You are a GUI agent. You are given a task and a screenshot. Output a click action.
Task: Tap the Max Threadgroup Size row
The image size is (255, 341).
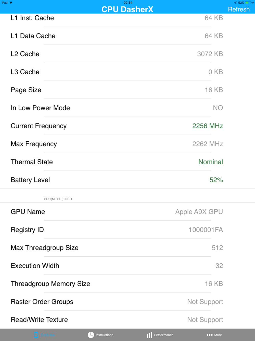(x=127, y=248)
